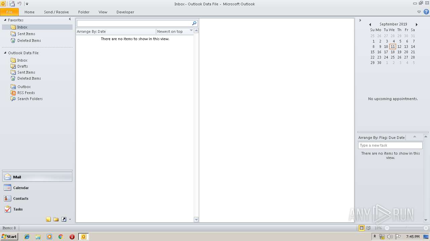Click message list scroll down arrow
The width and height of the screenshot is (430, 241).
pos(196,220)
